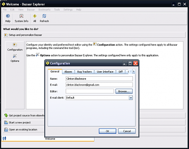Click the Refresh toolbar icon

(44, 16)
